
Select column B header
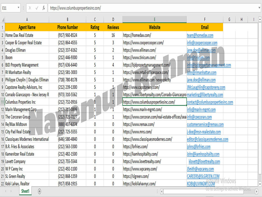[68, 19]
